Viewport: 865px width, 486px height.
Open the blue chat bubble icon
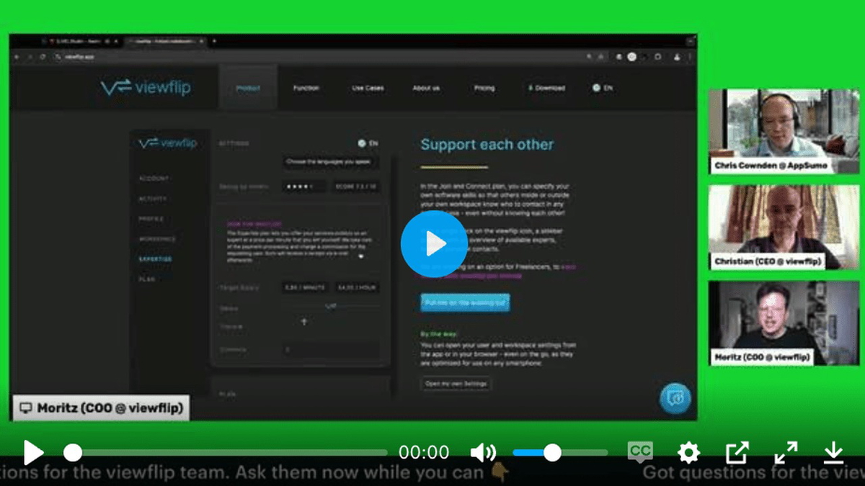675,398
